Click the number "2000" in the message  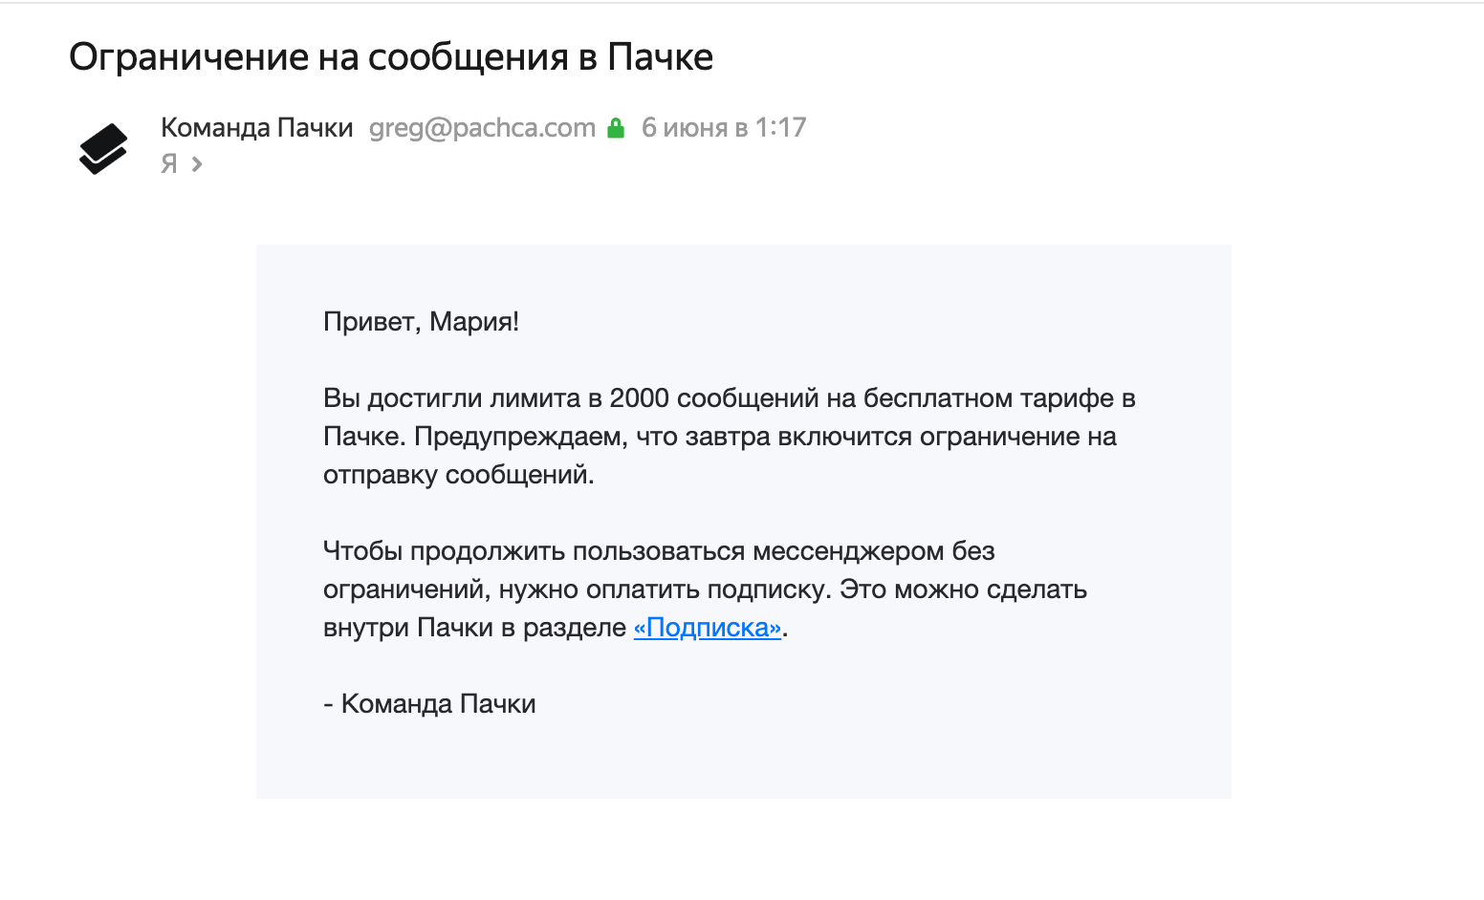point(640,398)
